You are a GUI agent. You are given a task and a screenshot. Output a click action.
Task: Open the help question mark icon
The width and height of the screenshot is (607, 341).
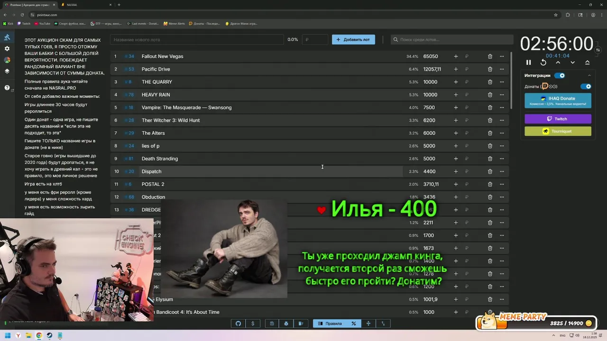7,88
